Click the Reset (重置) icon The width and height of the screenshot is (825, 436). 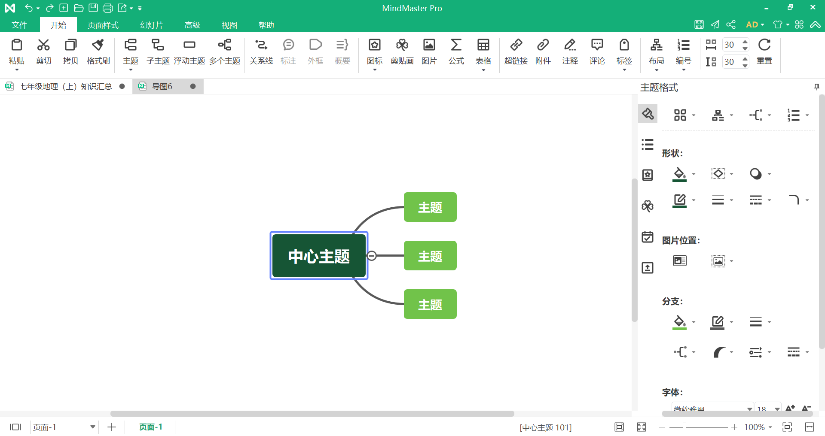click(764, 45)
